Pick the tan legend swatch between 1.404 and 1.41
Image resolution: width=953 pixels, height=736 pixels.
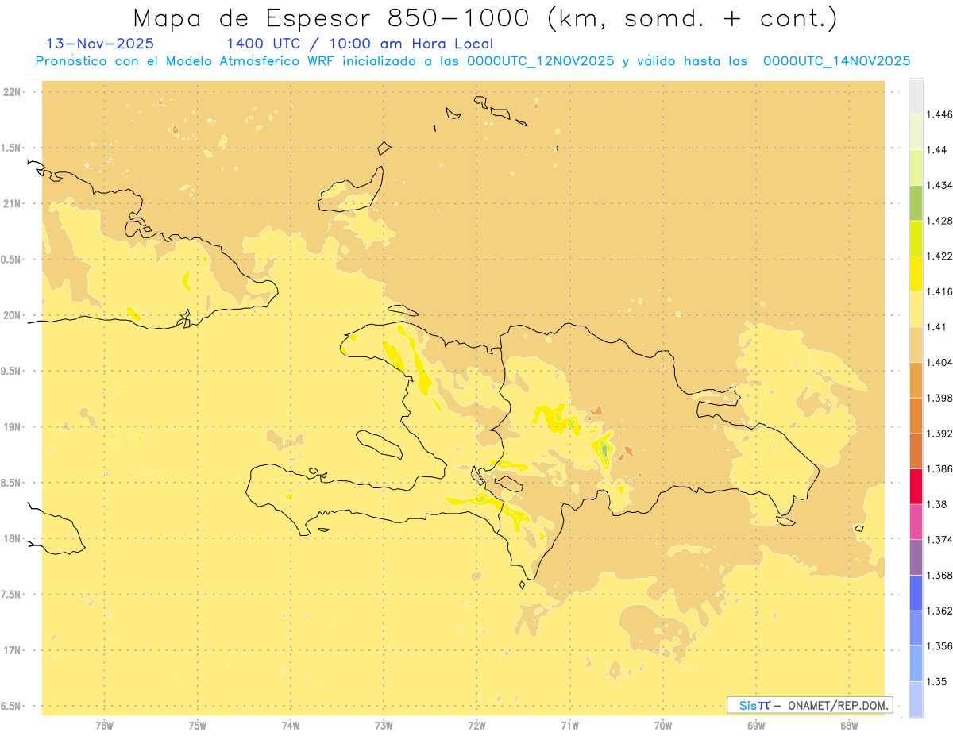pyautogui.click(x=916, y=345)
